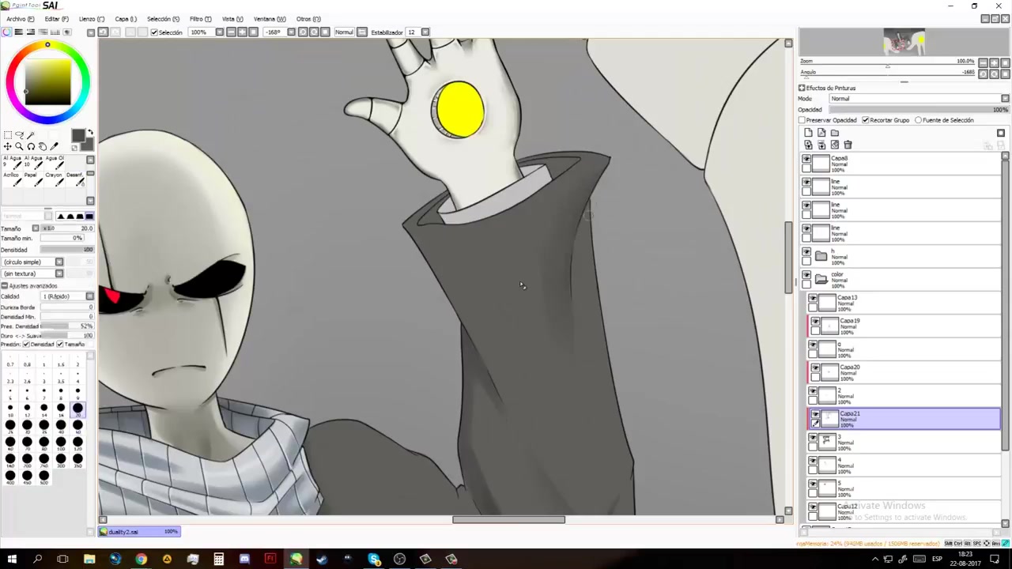Screen dimensions: 1012x569
Task: Swap foreground and background colors
Action: [90, 132]
